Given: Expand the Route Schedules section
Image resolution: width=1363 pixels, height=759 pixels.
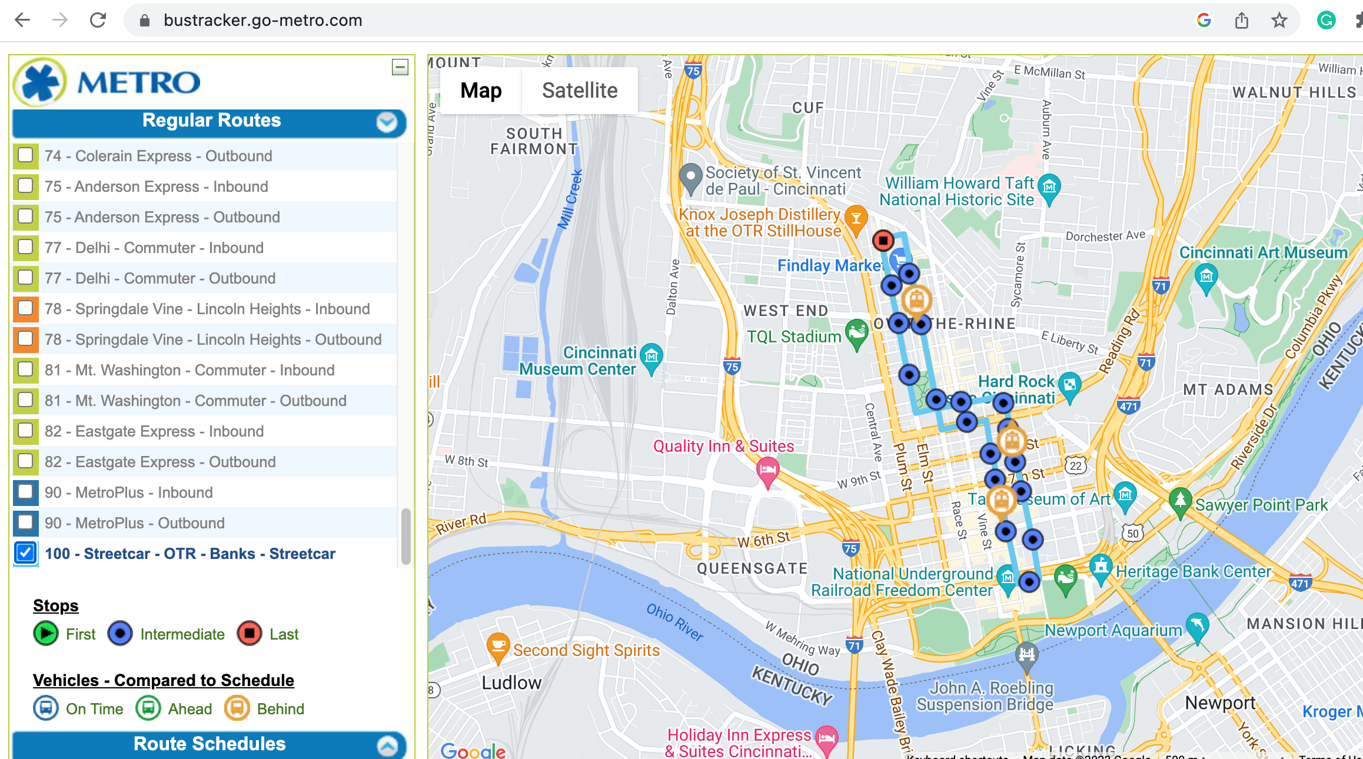Looking at the screenshot, I should tap(387, 745).
